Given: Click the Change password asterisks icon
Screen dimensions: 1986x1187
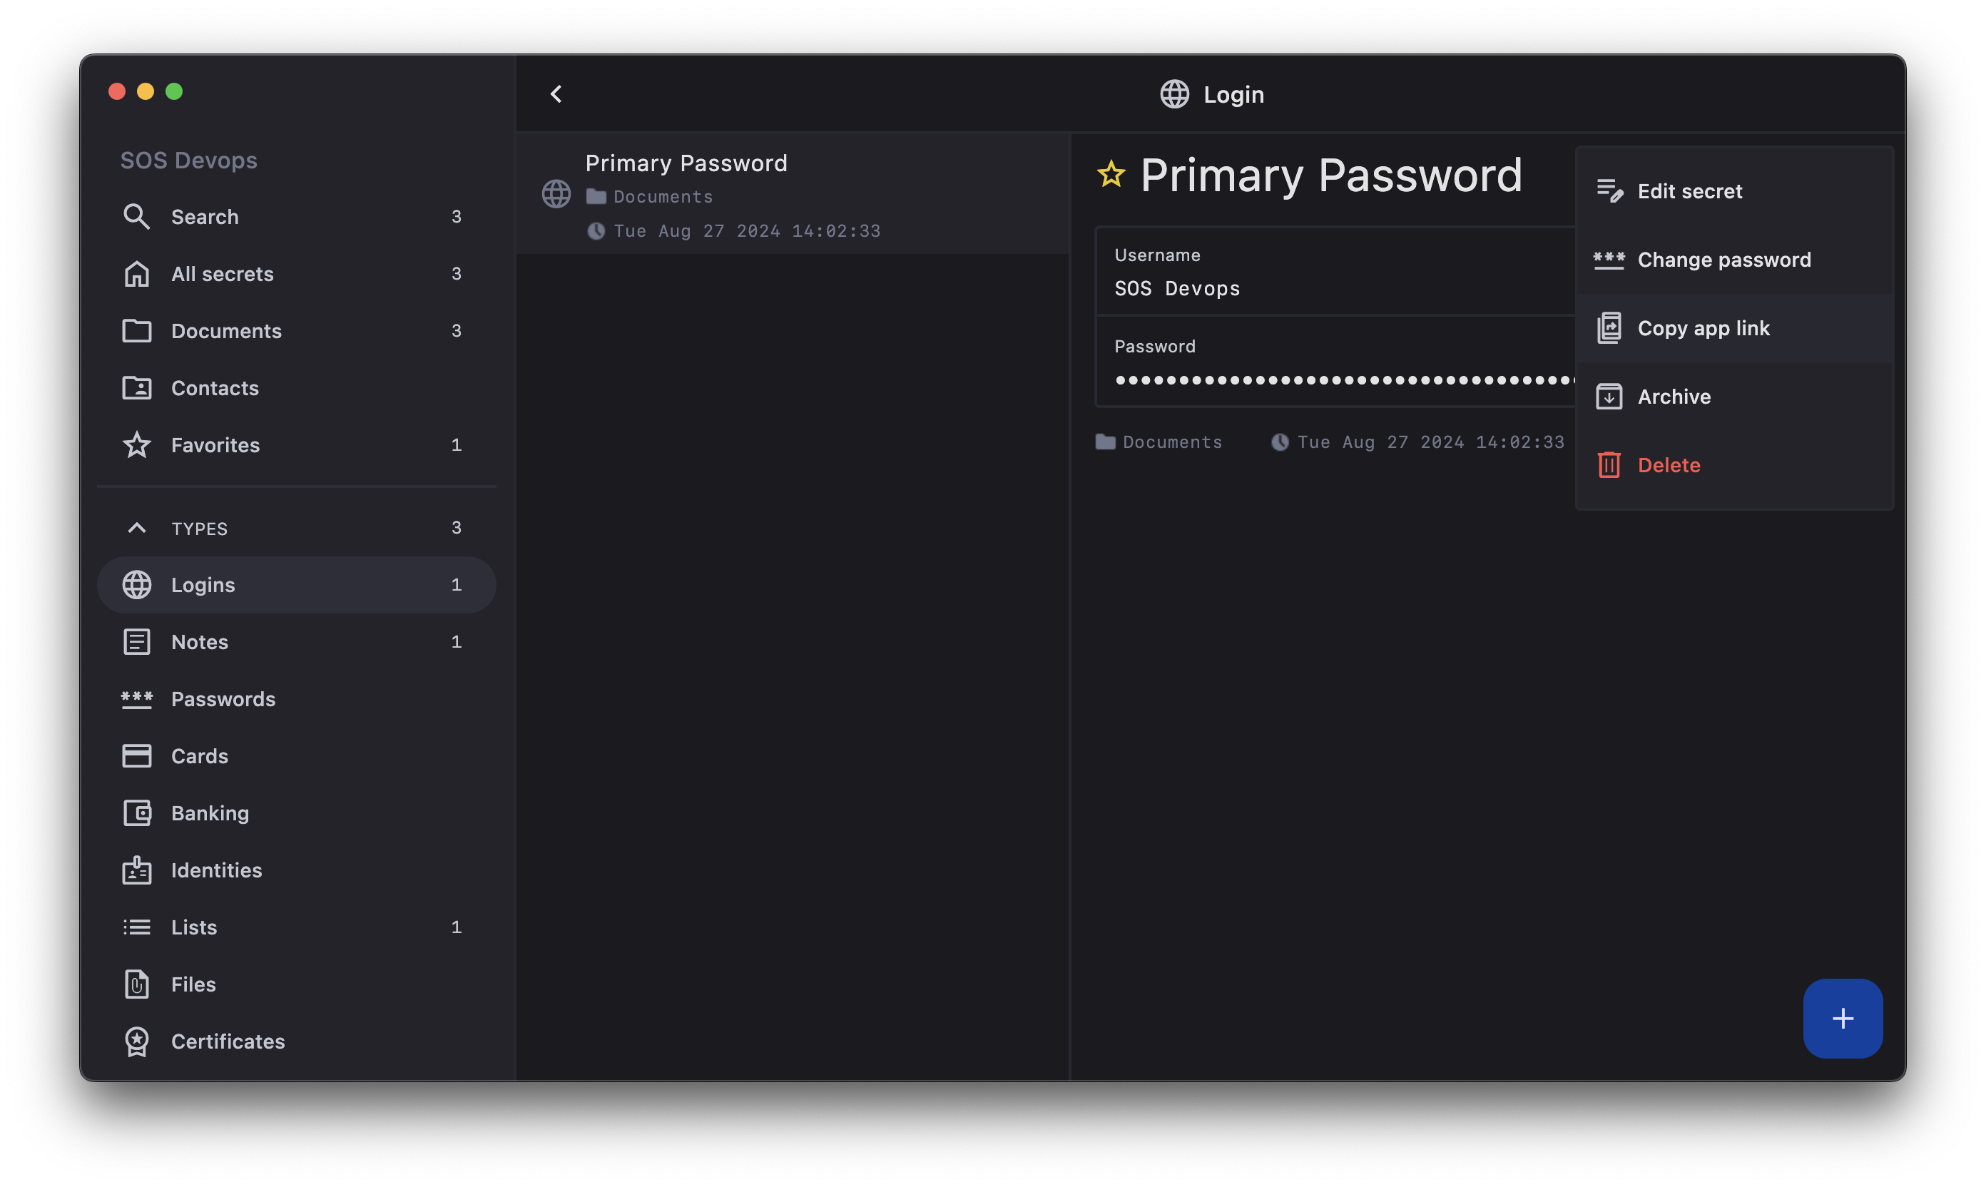Looking at the screenshot, I should tap(1609, 260).
